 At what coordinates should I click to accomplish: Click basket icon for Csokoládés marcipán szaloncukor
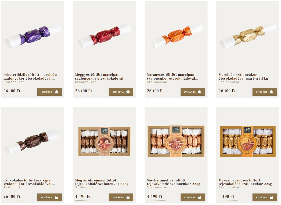(x=56, y=198)
